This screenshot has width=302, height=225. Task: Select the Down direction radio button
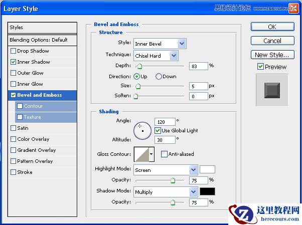[x=159, y=77]
